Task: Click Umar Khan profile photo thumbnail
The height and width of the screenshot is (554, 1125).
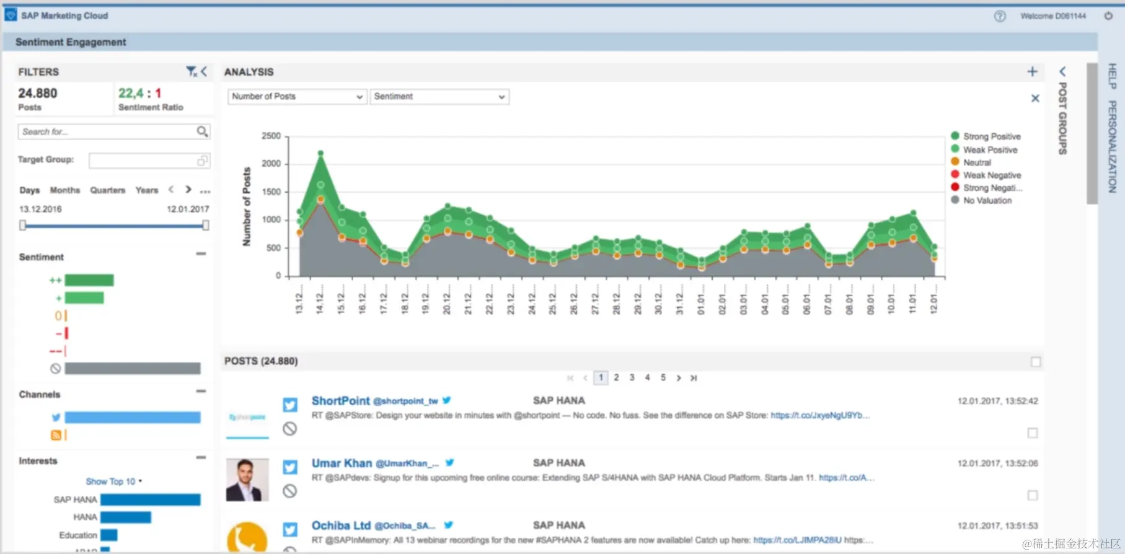Action: 247,480
